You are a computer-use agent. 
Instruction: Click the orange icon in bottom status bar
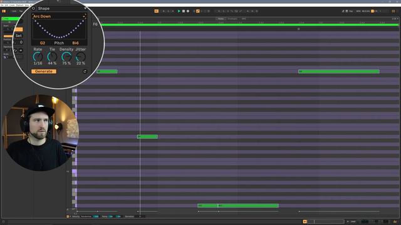click(305, 222)
